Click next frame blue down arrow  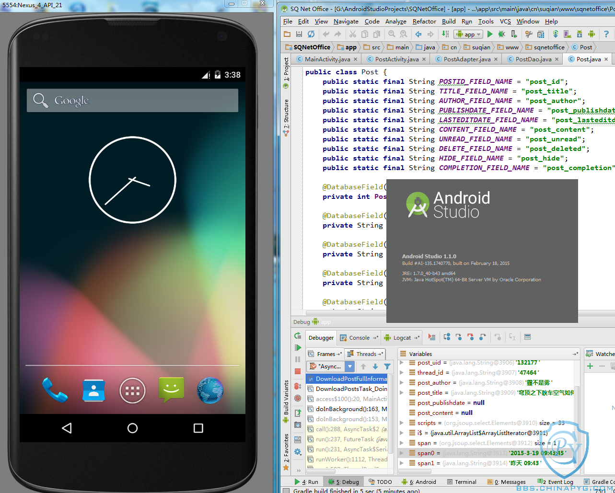click(375, 367)
